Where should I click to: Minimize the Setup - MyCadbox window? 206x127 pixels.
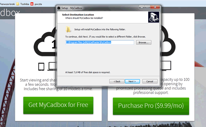[x=142, y=7]
